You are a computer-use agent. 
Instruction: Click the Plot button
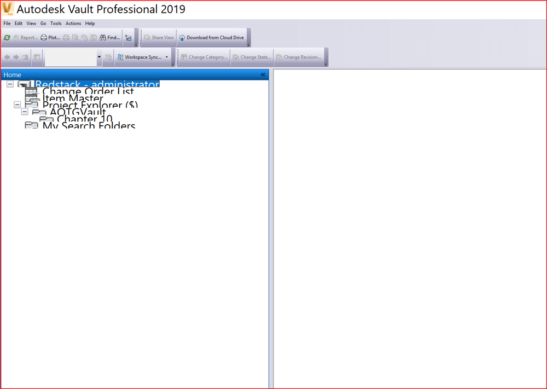50,37
